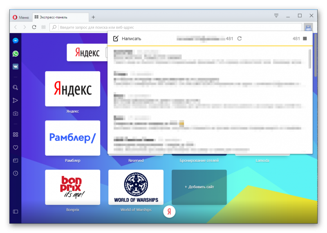Open Facebook Messenger in the sidebar
This screenshot has height=233, width=327.
[16, 40]
